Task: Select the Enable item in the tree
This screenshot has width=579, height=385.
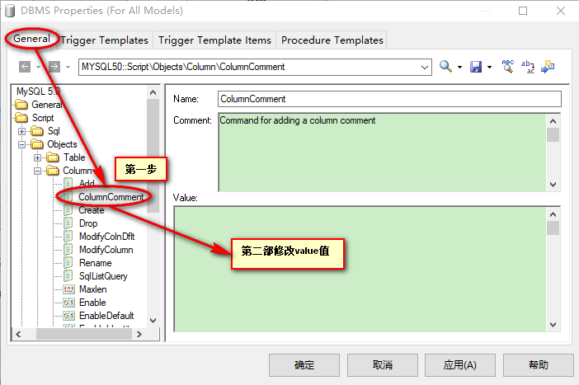Action: pos(92,303)
